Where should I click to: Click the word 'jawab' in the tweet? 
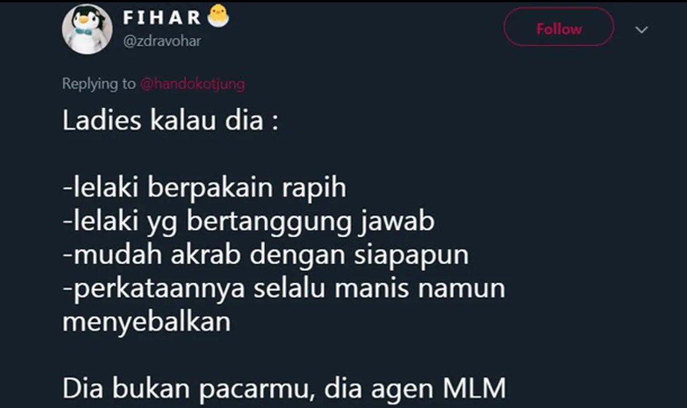click(398, 222)
